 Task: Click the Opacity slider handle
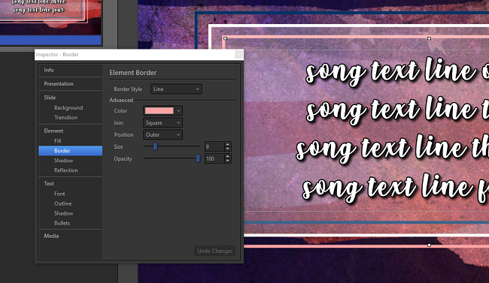tap(198, 158)
